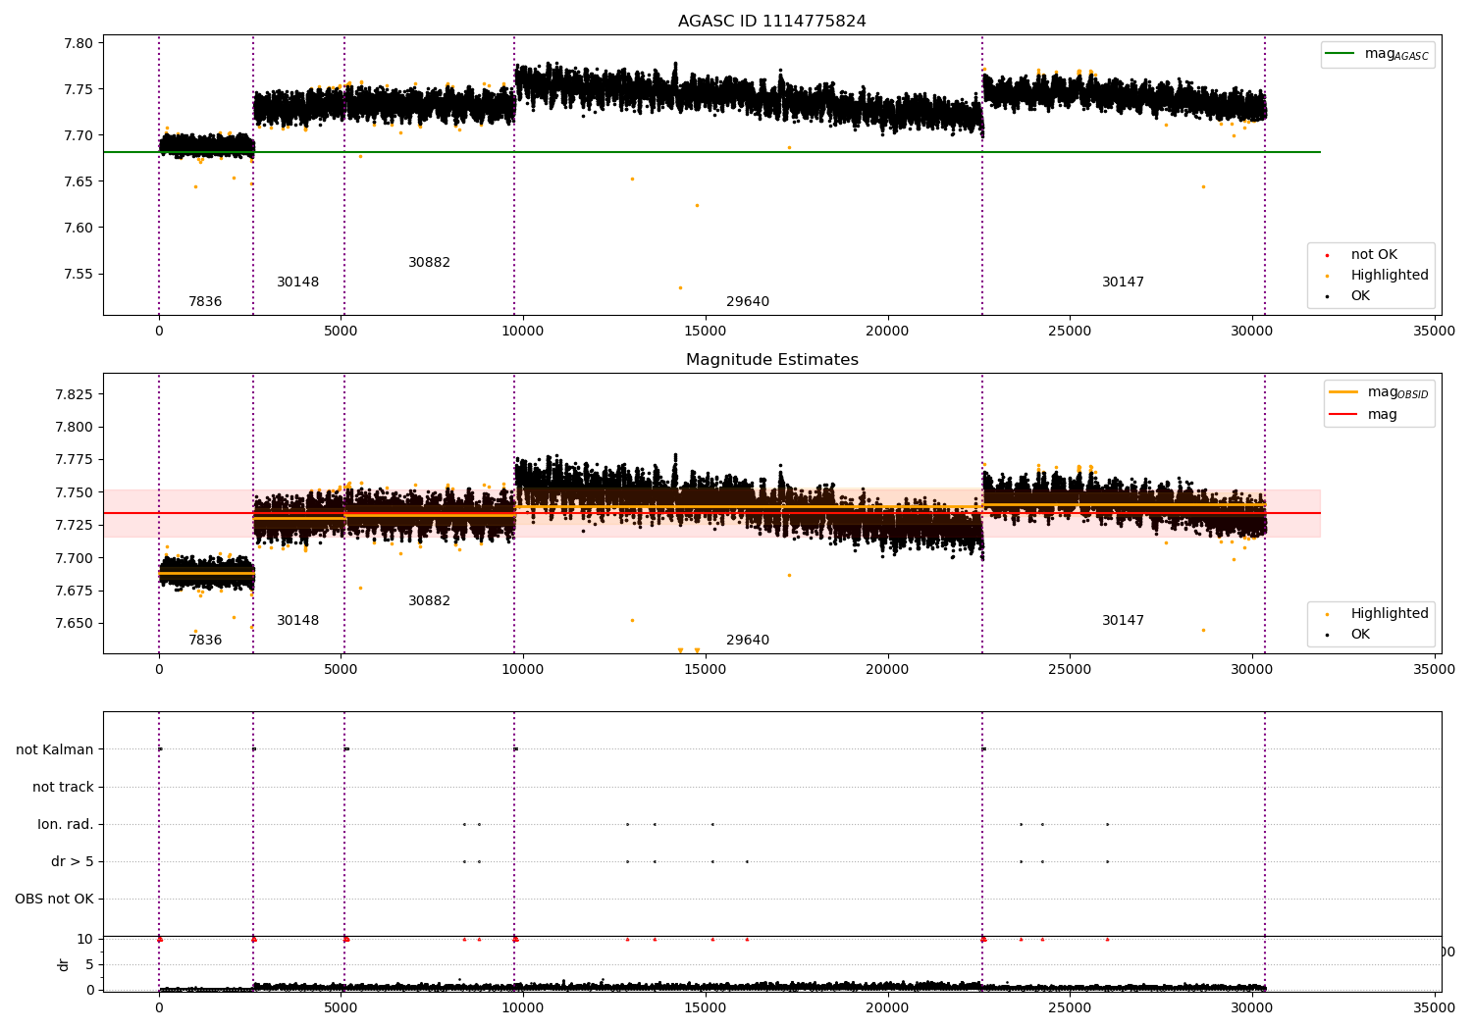
Task: Click obsid label '30882' in the AGASC plot
Action: (x=429, y=263)
